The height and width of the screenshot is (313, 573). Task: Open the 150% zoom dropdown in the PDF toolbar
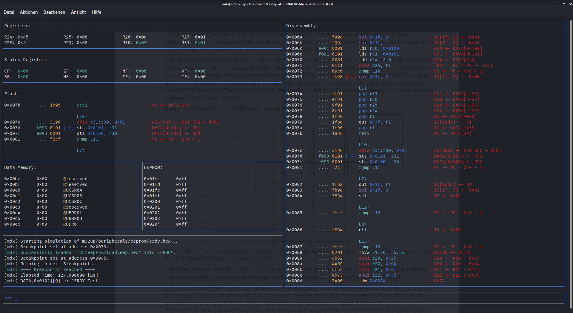click(x=155, y=24)
